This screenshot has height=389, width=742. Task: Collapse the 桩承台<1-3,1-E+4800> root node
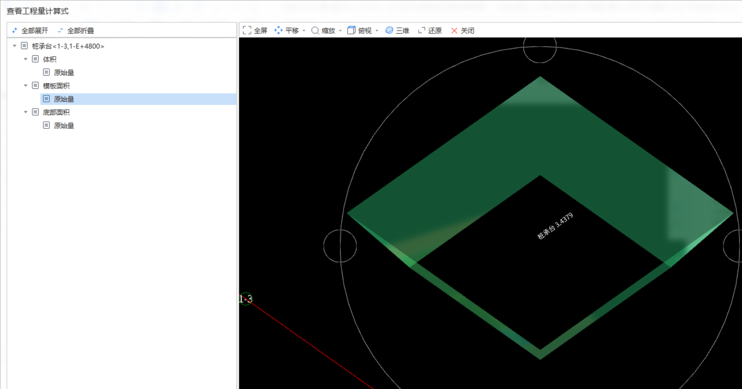pyautogui.click(x=15, y=46)
